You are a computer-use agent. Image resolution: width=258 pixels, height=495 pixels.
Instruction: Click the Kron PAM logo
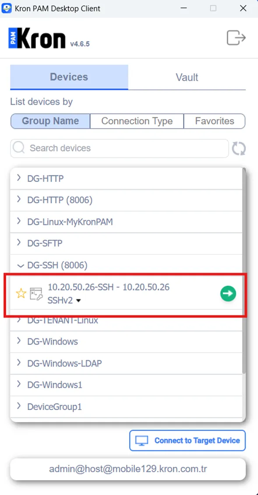point(37,38)
